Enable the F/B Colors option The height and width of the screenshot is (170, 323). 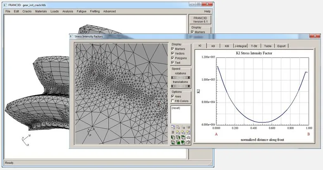click(x=173, y=101)
